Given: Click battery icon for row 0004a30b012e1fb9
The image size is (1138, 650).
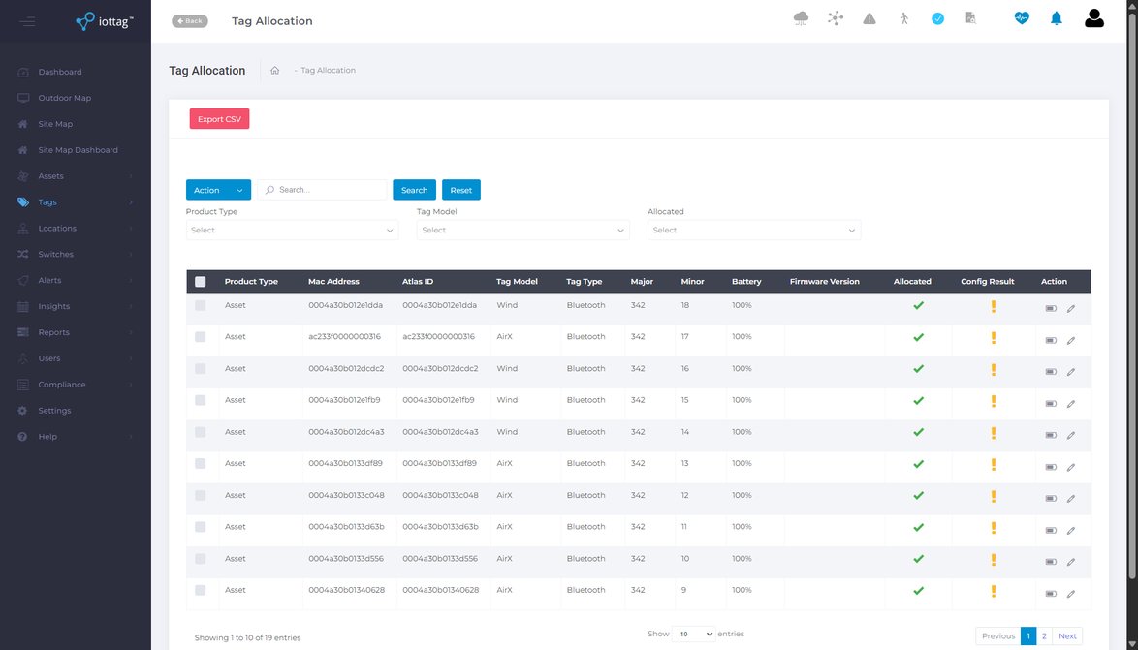Looking at the screenshot, I should coord(1050,403).
